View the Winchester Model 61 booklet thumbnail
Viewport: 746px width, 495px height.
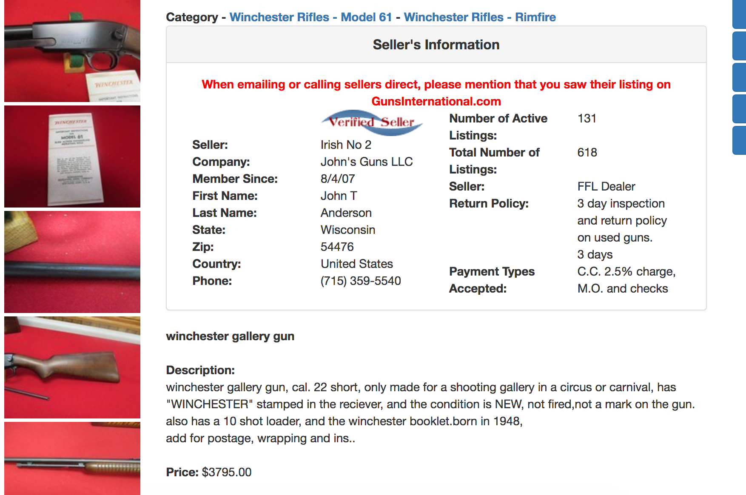pos(72,156)
